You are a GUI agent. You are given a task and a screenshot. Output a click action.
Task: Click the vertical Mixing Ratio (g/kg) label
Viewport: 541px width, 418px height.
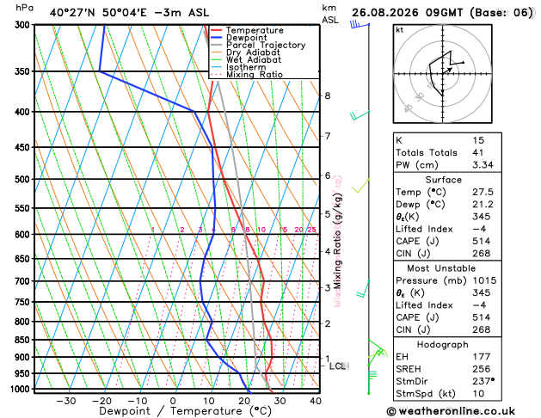point(338,241)
